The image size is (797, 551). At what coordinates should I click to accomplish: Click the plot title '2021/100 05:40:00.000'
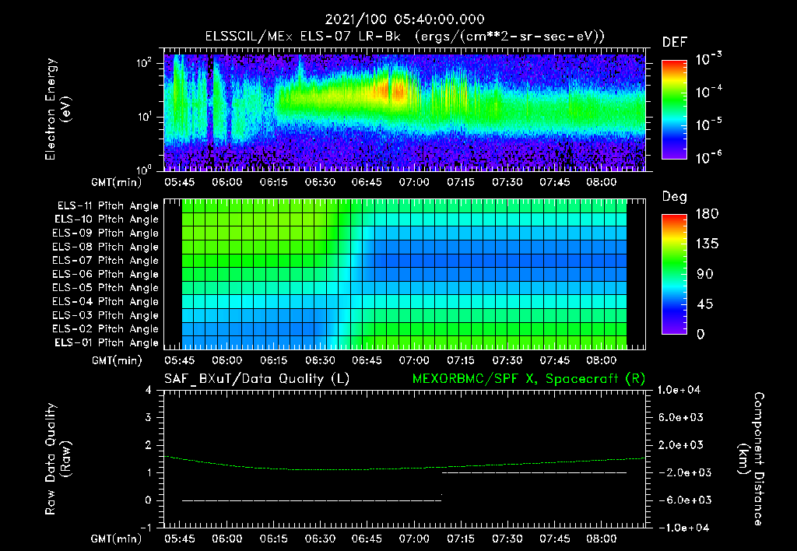(x=405, y=19)
